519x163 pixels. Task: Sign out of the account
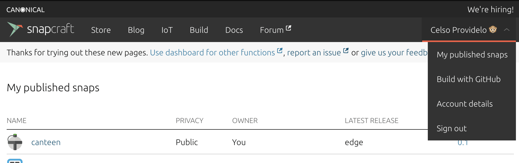(451, 128)
